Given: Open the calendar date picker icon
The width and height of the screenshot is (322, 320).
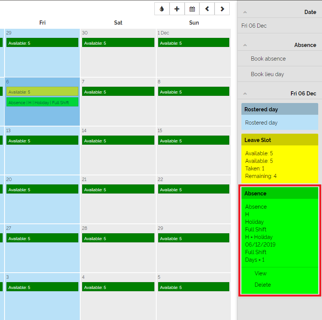Looking at the screenshot, I should point(192,9).
